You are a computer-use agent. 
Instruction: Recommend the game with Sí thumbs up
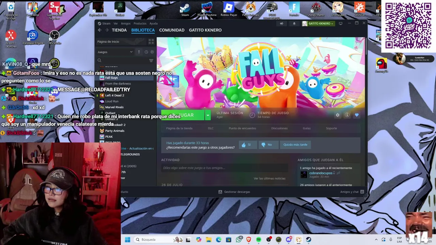[248, 145]
